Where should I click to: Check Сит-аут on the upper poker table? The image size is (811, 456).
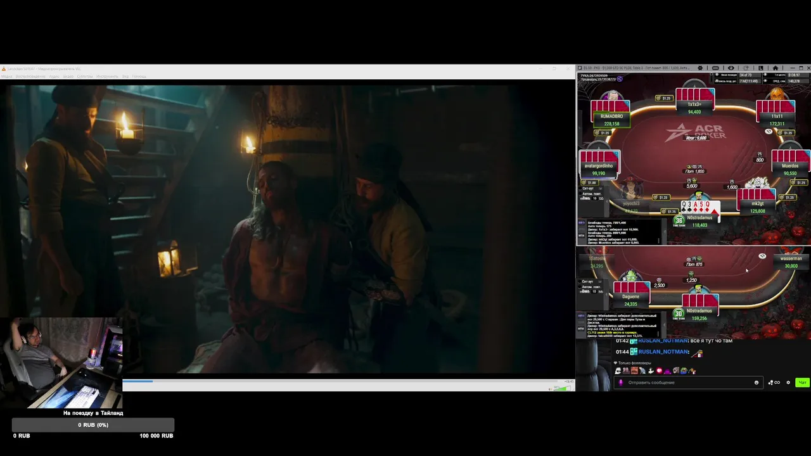[580, 188]
